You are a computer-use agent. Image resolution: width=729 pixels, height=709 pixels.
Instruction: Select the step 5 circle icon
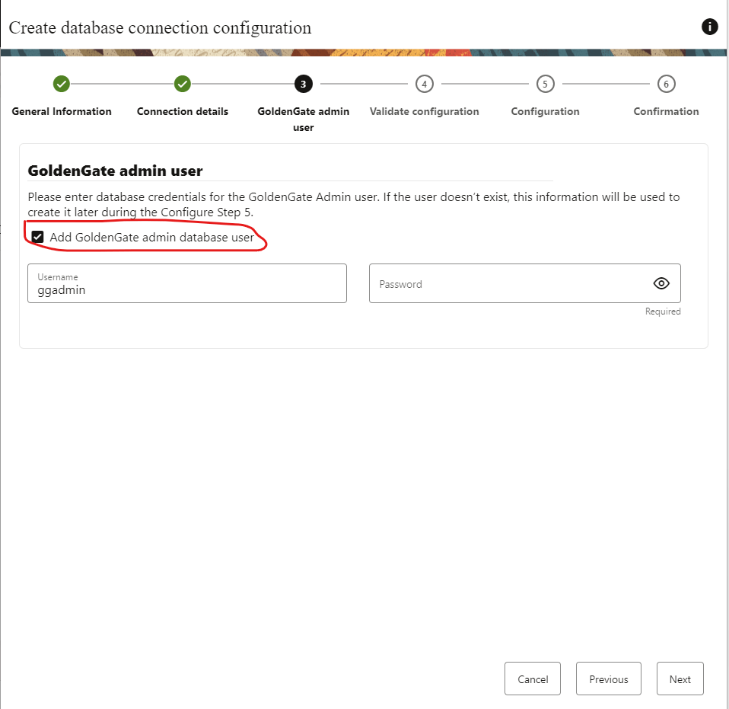(545, 84)
